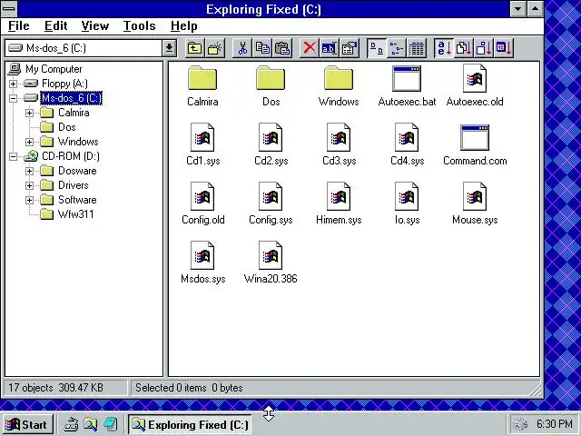Expand Floppy (A:) in the tree

[x=13, y=84]
